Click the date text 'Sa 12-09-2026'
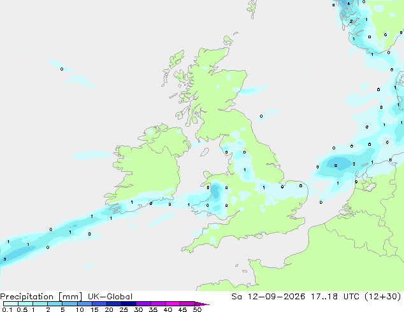The height and width of the screenshot is (312, 404). 268,297
